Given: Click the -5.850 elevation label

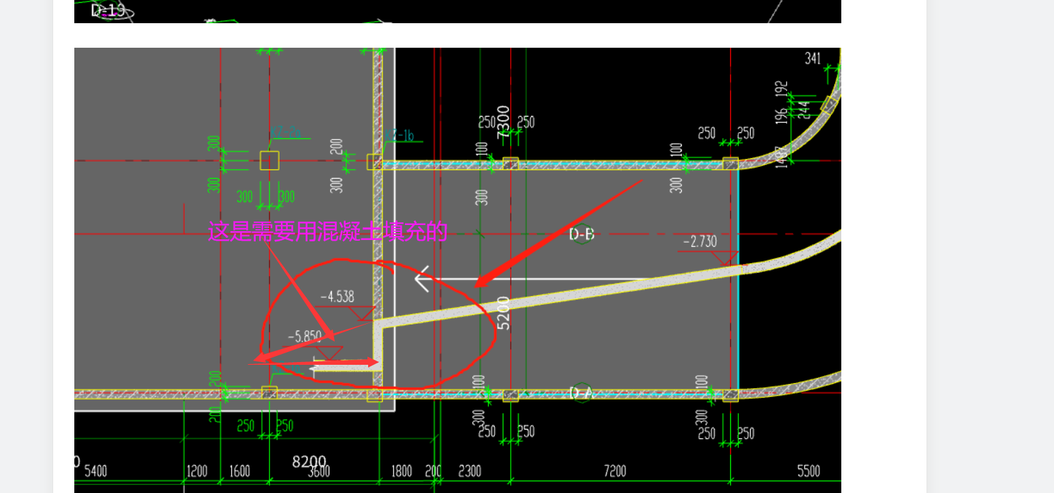Looking at the screenshot, I should [x=304, y=336].
